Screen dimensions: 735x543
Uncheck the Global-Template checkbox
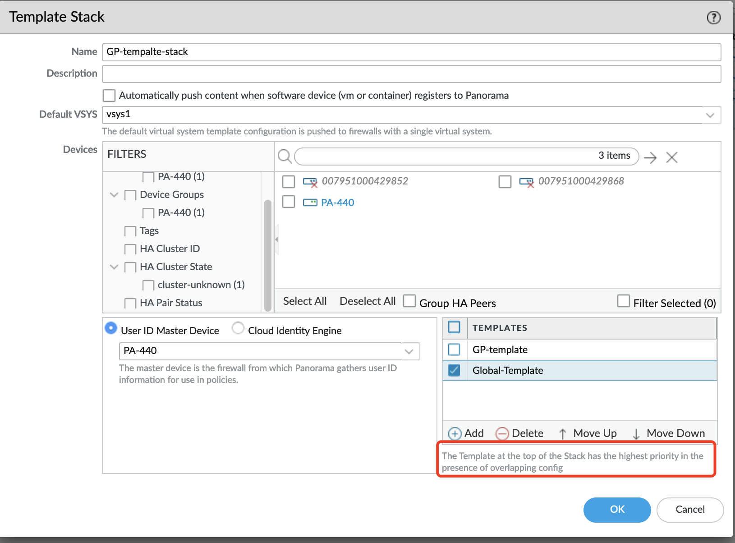(x=454, y=370)
